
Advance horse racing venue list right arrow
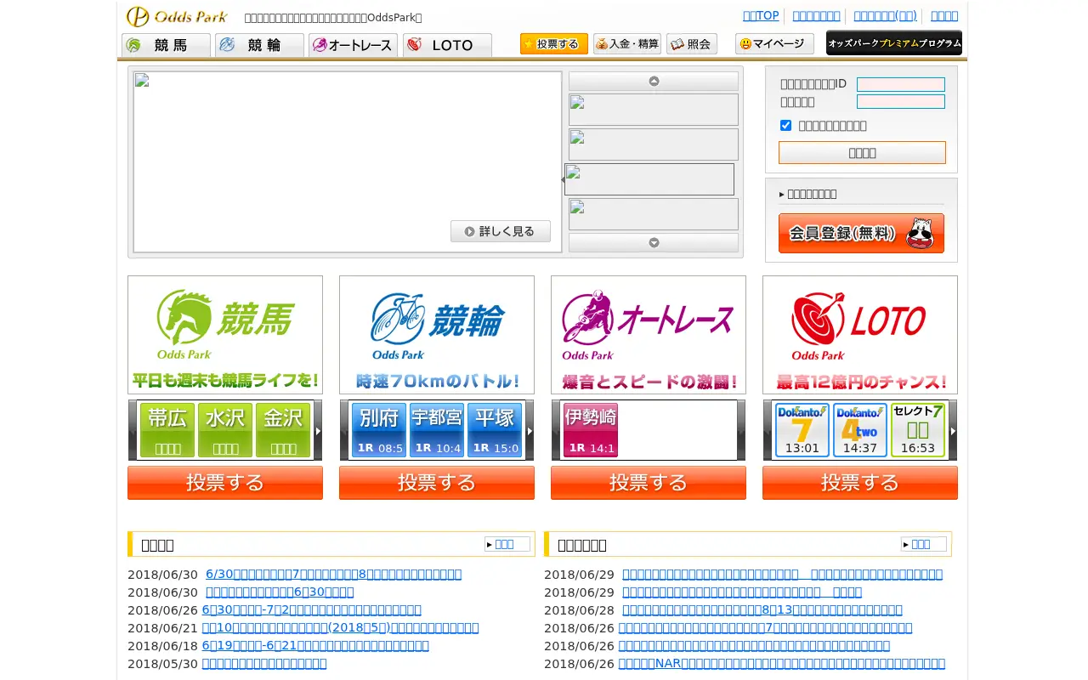pyautogui.click(x=318, y=430)
